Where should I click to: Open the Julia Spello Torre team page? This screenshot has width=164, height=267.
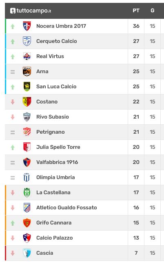pos(58,147)
